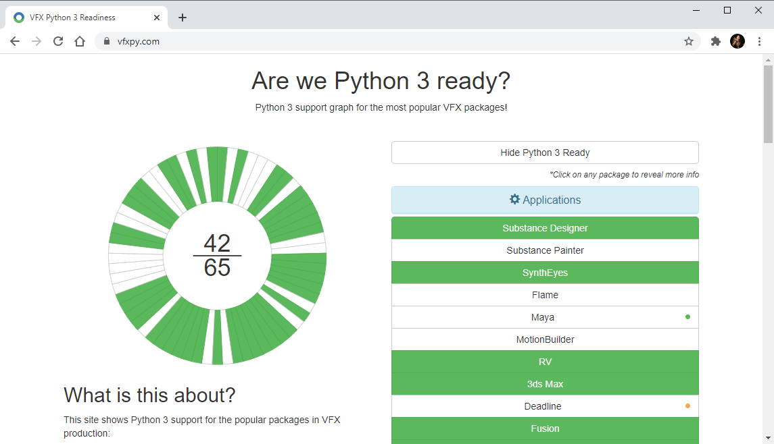Collapse the Applications section header
This screenshot has height=444, width=774.
click(545, 200)
